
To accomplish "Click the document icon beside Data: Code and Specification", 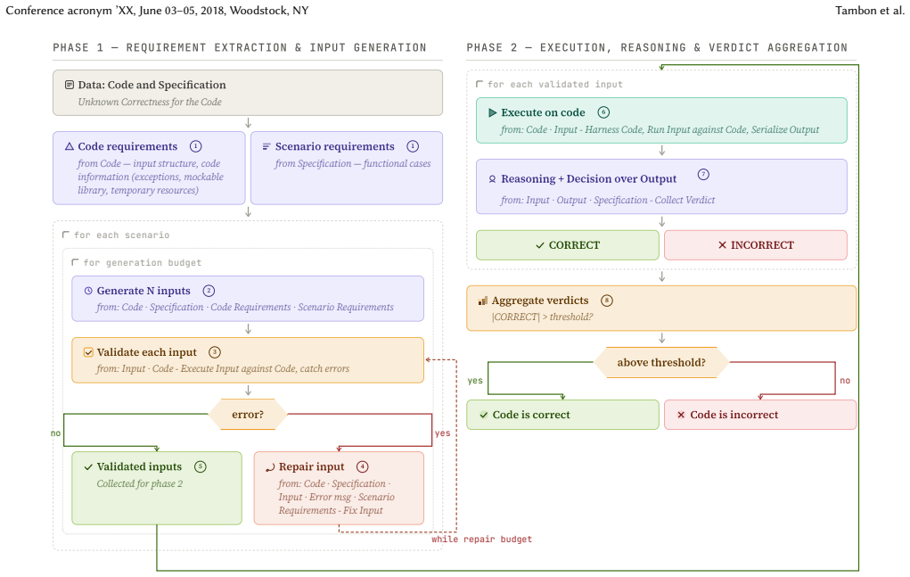I will tap(70, 85).
